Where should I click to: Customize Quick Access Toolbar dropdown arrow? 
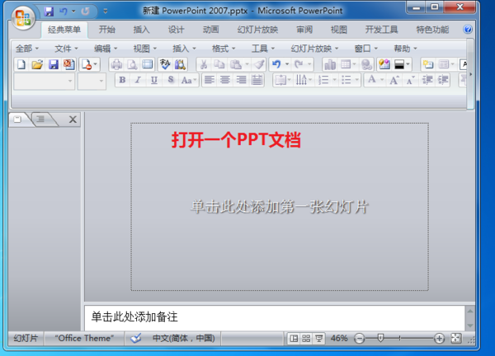[105, 12]
